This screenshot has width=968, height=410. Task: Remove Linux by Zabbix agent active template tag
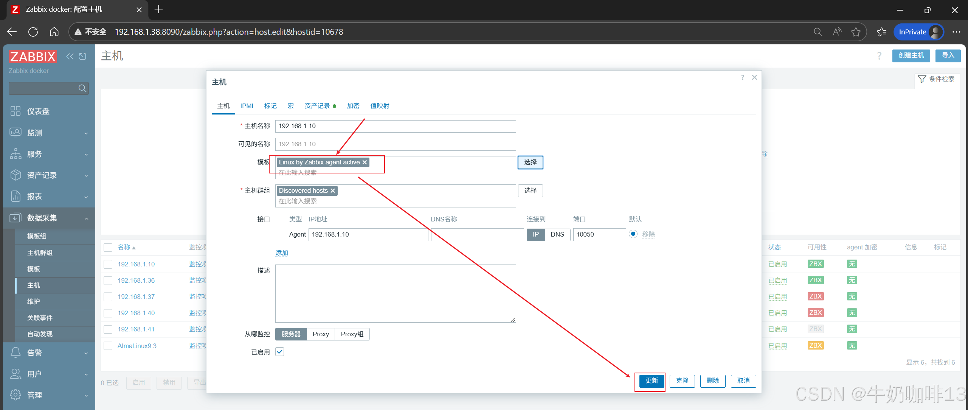coord(365,162)
